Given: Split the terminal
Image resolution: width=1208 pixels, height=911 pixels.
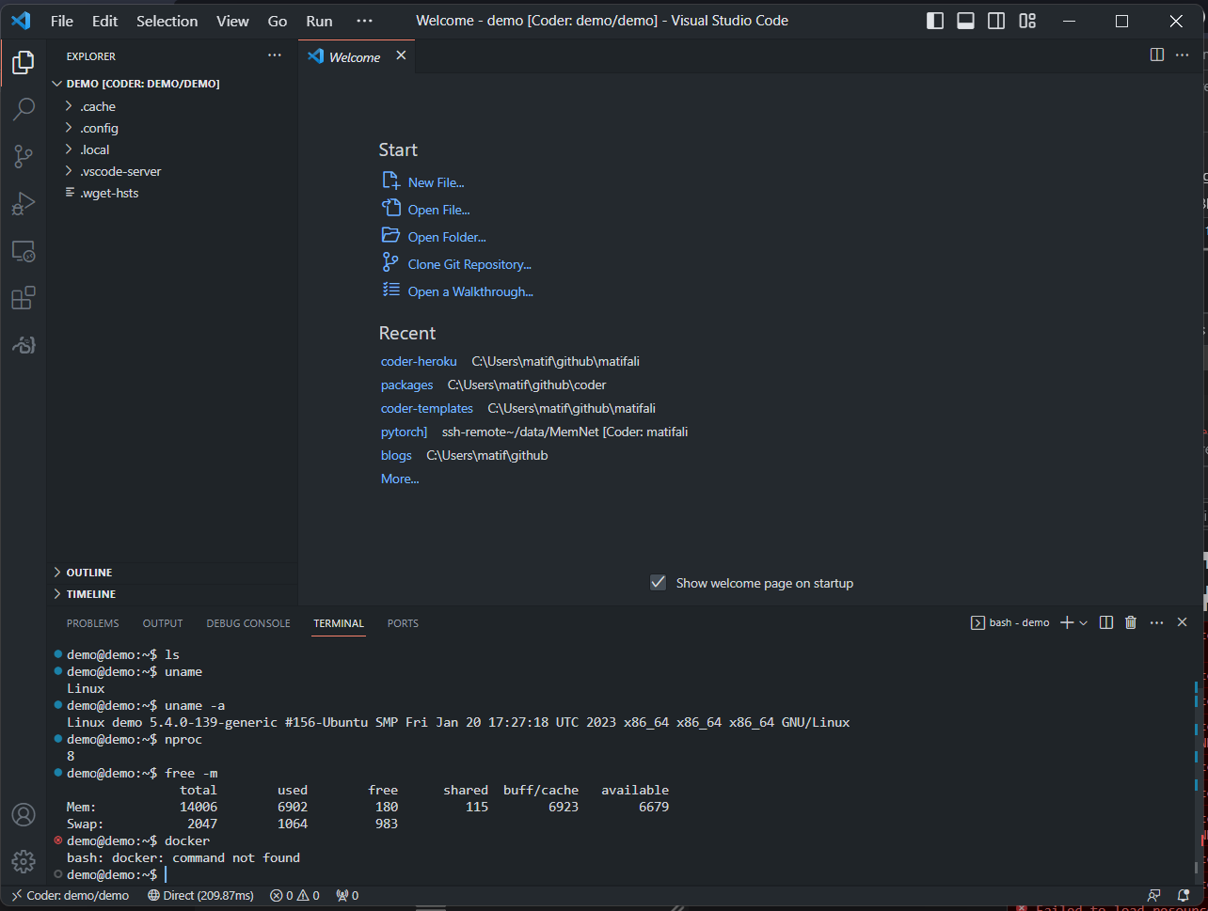Looking at the screenshot, I should pyautogui.click(x=1106, y=622).
